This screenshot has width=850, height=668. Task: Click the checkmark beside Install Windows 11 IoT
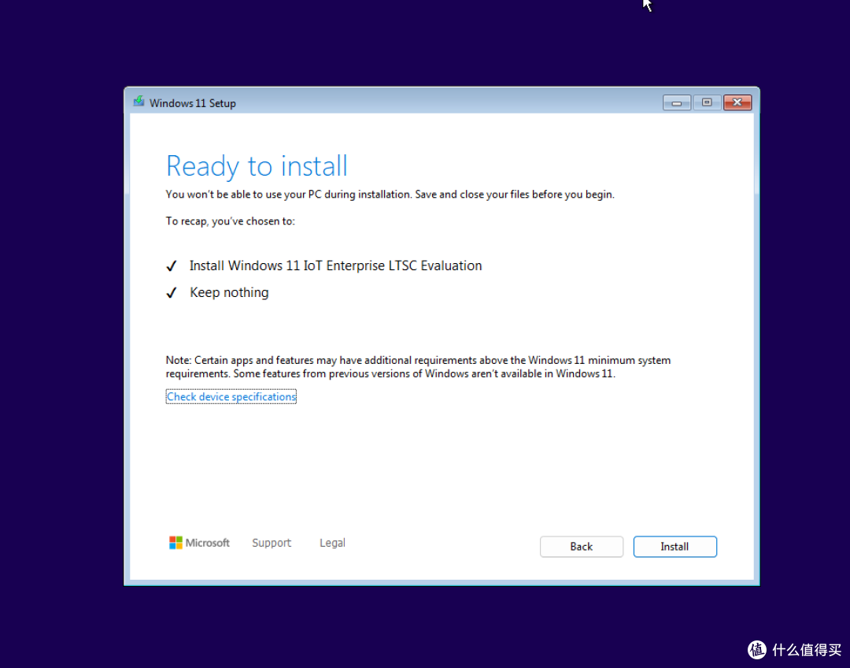172,266
